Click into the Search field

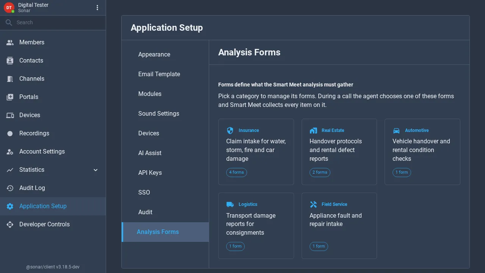pyautogui.click(x=53, y=23)
